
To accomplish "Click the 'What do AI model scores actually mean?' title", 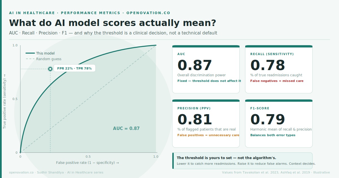I will (112, 23).
